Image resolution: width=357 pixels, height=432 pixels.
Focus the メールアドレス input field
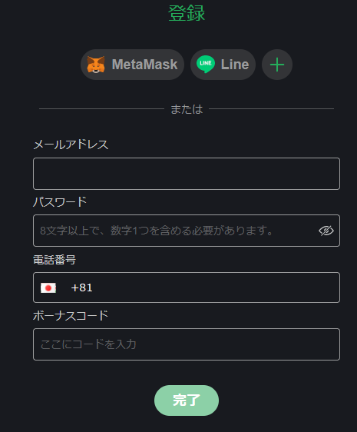tap(187, 174)
